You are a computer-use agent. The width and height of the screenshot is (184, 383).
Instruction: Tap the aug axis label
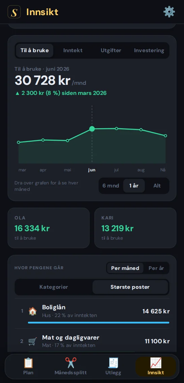[141, 170]
